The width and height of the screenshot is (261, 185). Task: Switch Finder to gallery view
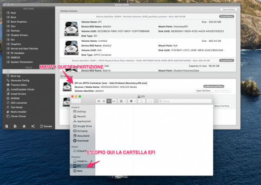[114, 101]
